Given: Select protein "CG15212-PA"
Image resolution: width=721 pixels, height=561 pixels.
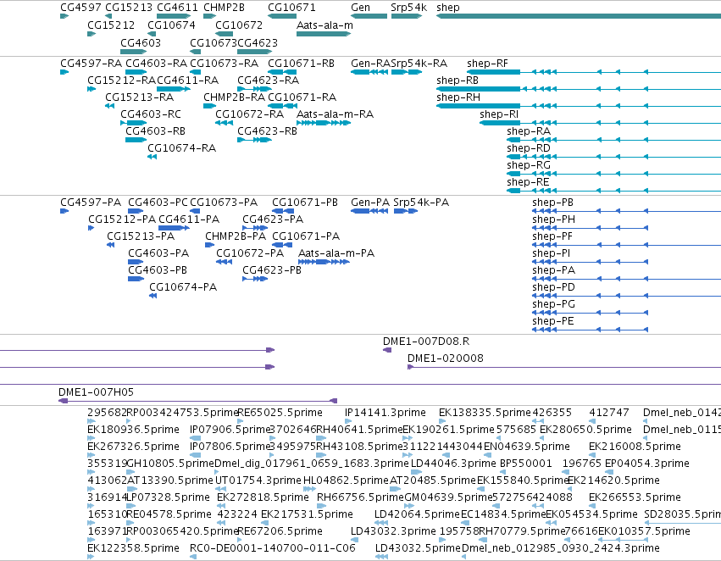Looking at the screenshot, I should pos(122,219).
